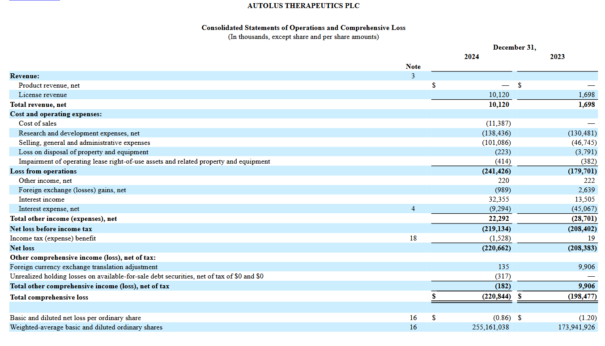
Task: Click the December 31 period header
Action: point(514,47)
